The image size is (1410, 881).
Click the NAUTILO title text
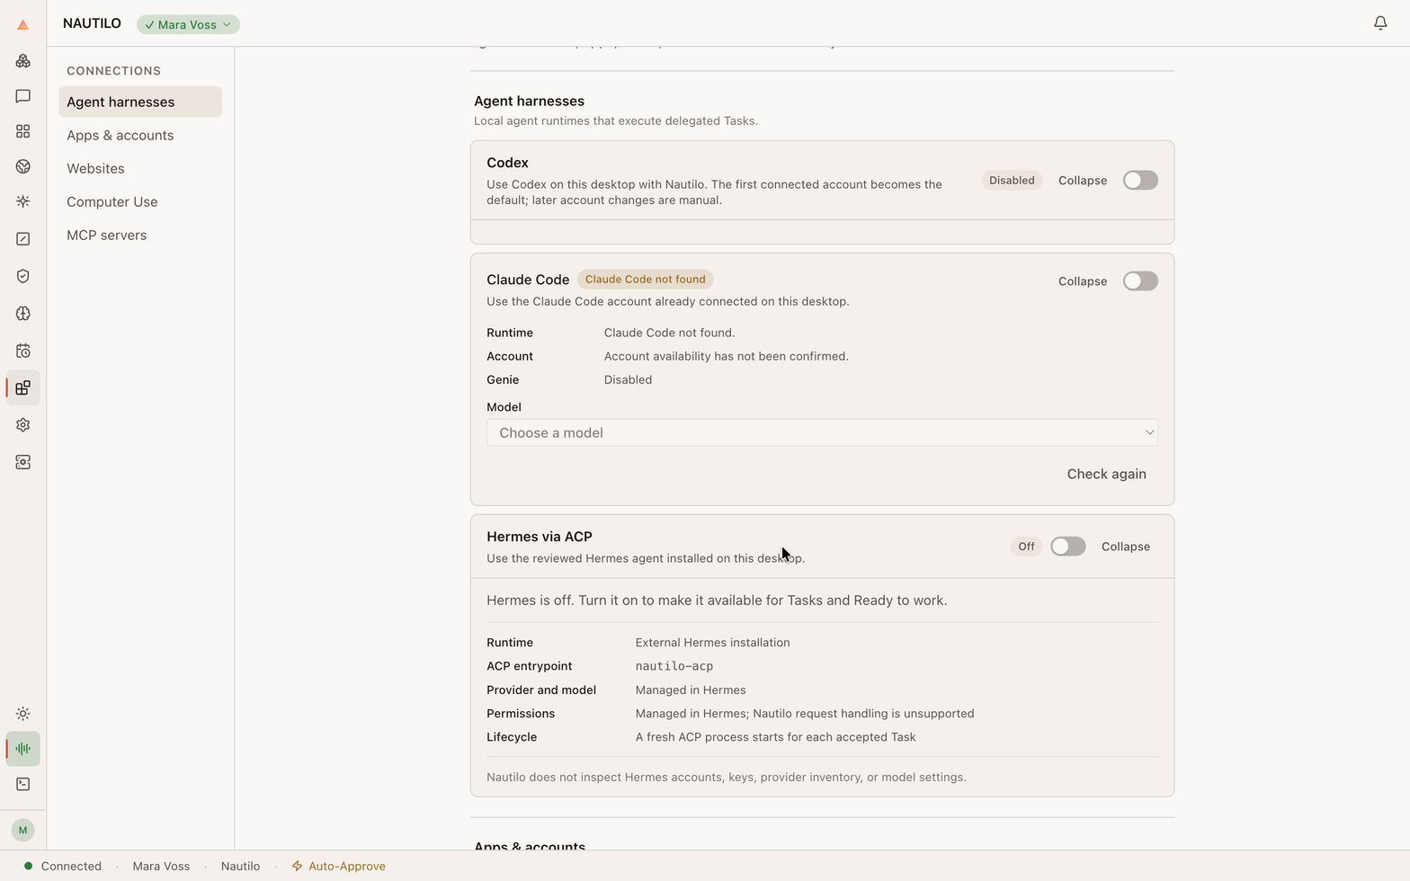click(x=92, y=23)
